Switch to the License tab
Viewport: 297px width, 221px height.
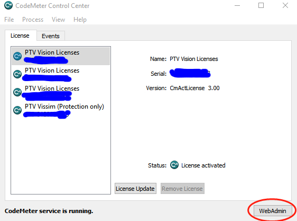[x=20, y=36]
